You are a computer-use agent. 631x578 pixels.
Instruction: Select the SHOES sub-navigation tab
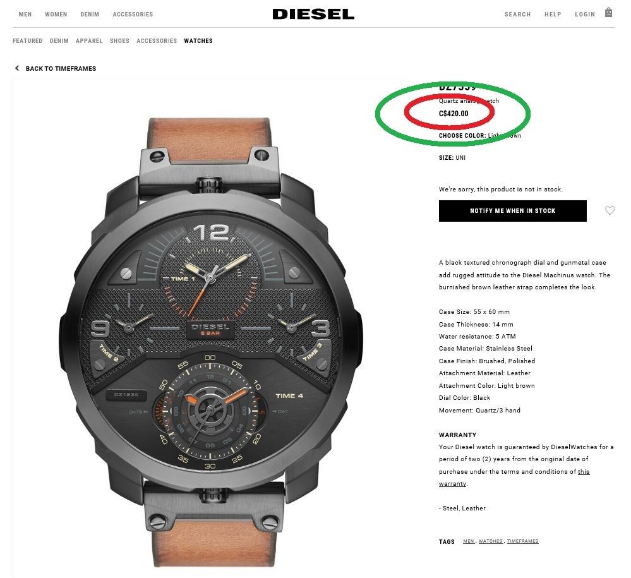point(119,40)
